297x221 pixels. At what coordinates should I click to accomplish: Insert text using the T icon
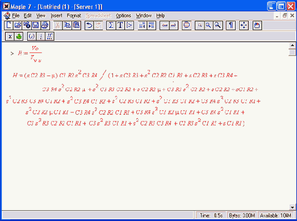[120, 26]
